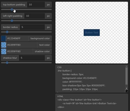The height and width of the screenshot is (111, 130).
Task: Click the CSS code scrollbar thumb
Action: coord(126,76)
